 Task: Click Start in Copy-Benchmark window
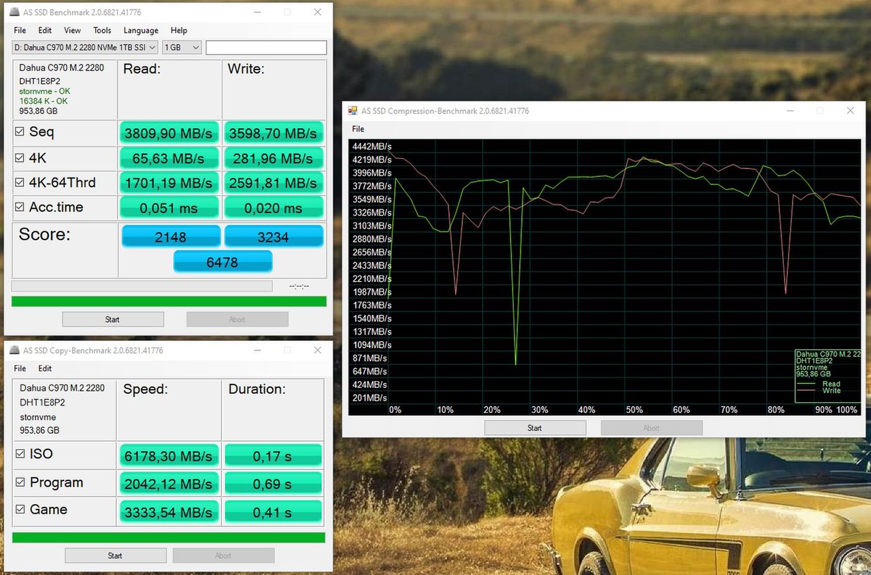[116, 555]
